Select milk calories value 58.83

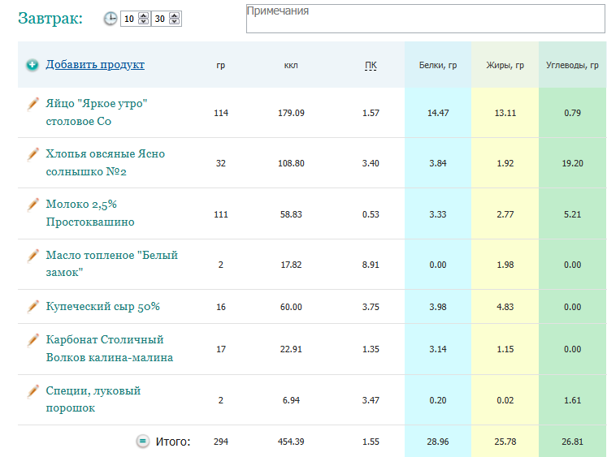pos(291,214)
